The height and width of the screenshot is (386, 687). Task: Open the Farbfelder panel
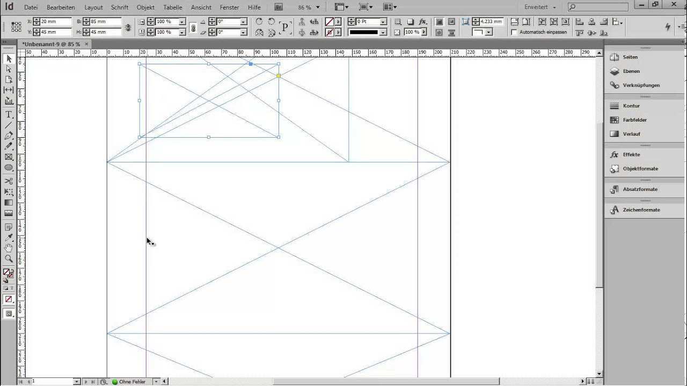634,120
